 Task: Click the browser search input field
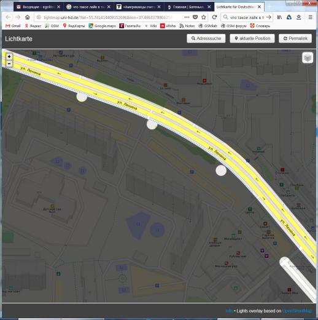(x=247, y=17)
